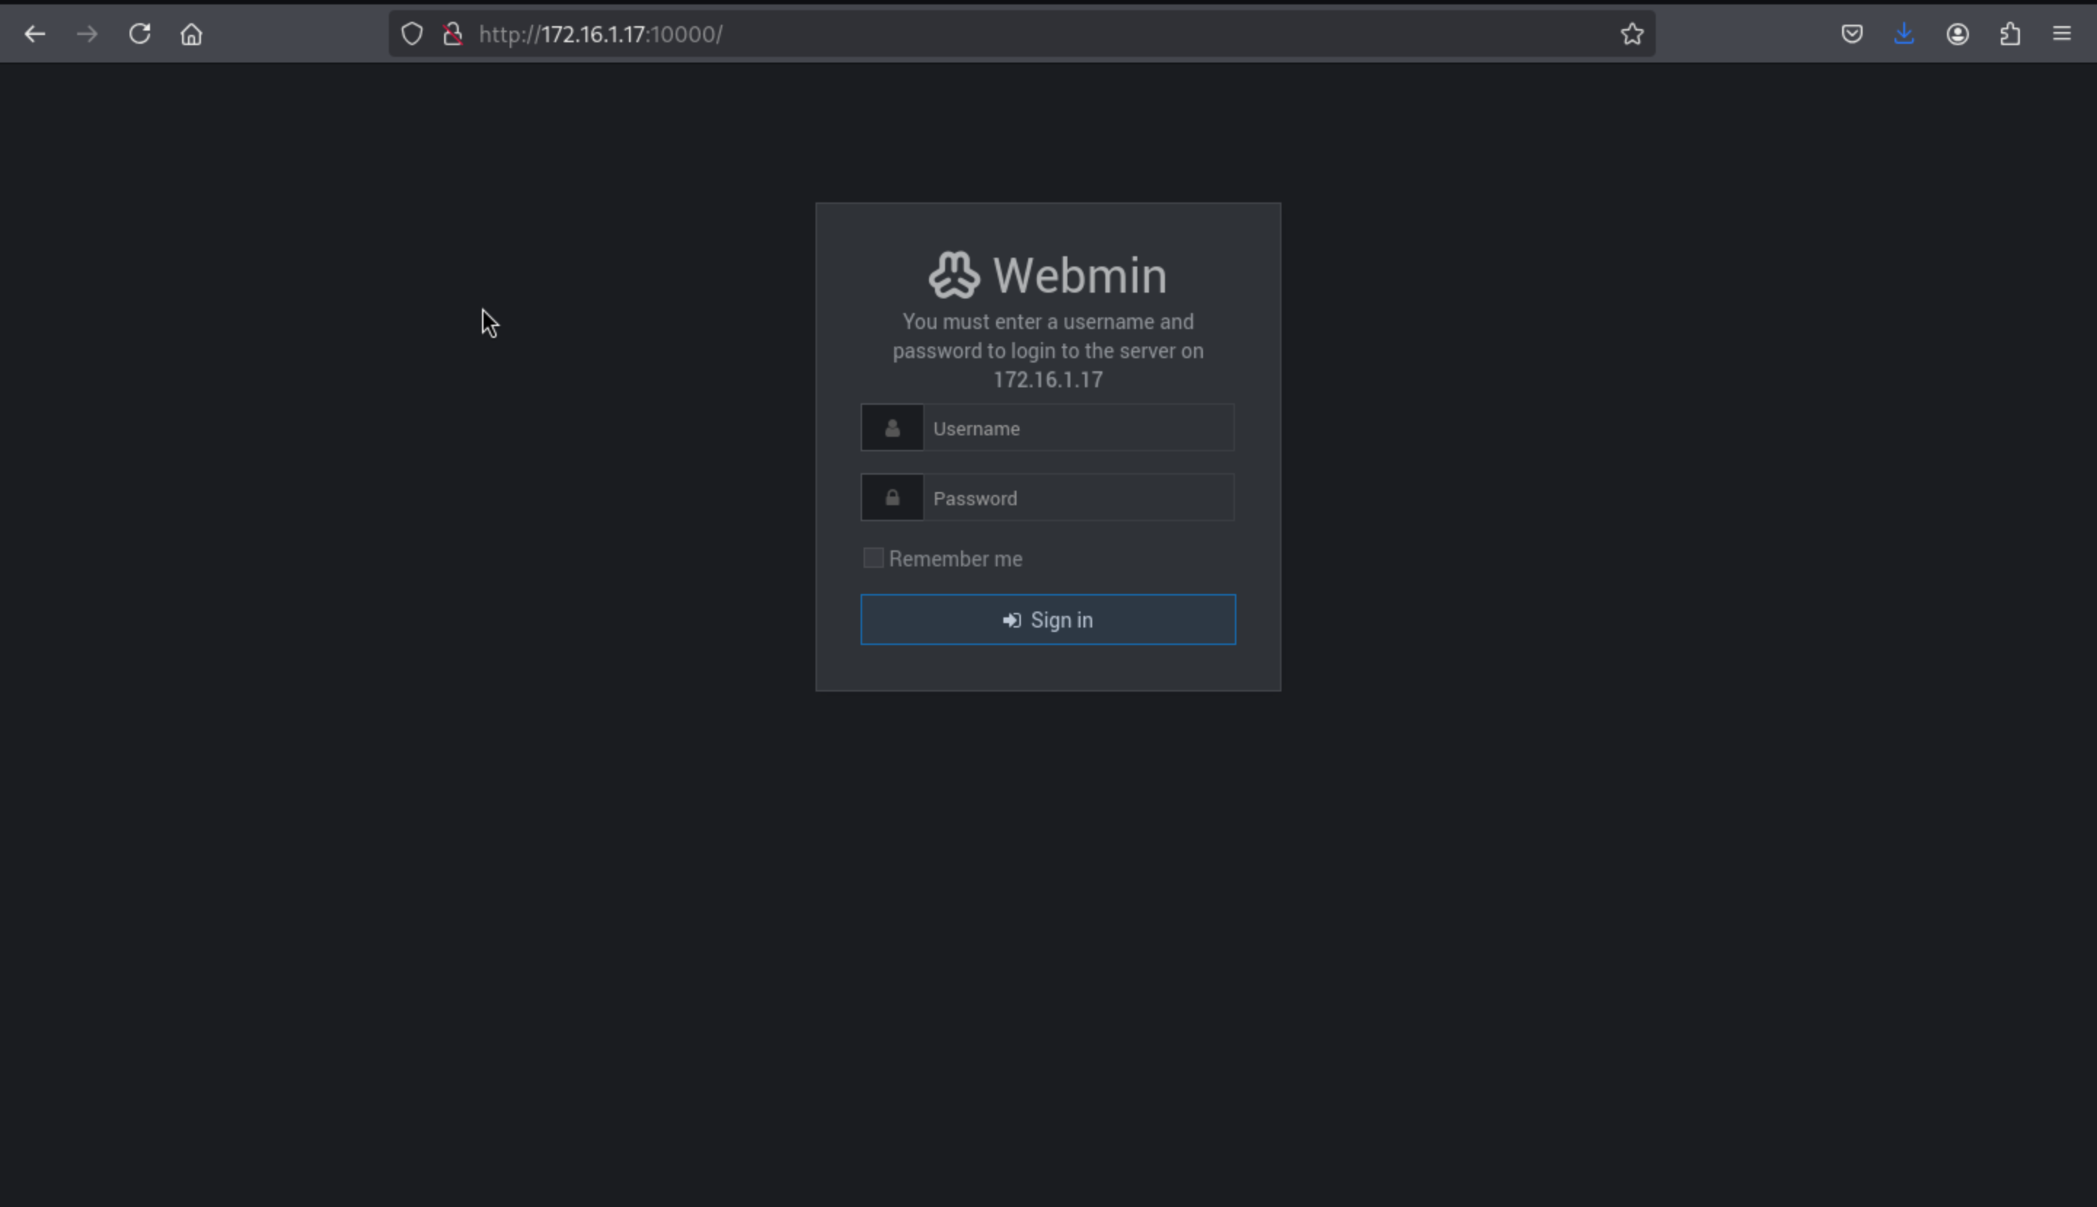Reload the Webmin login page

139,34
